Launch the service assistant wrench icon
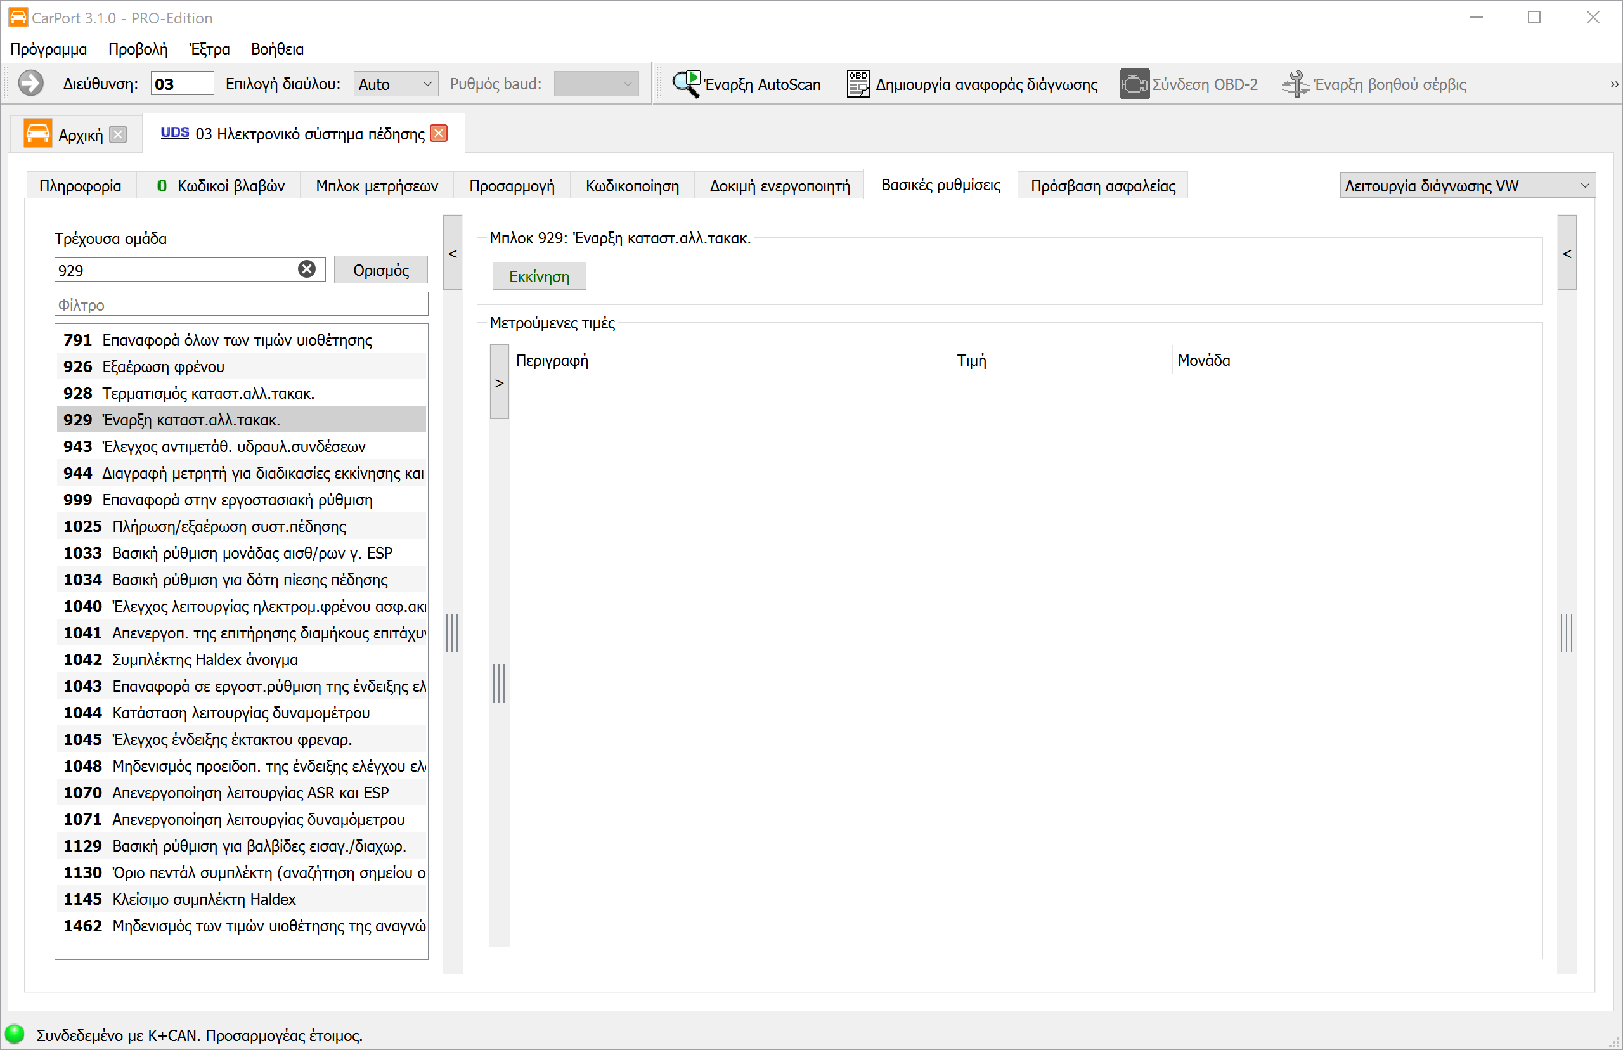Screen dimensions: 1623x1050 pos(1295,84)
